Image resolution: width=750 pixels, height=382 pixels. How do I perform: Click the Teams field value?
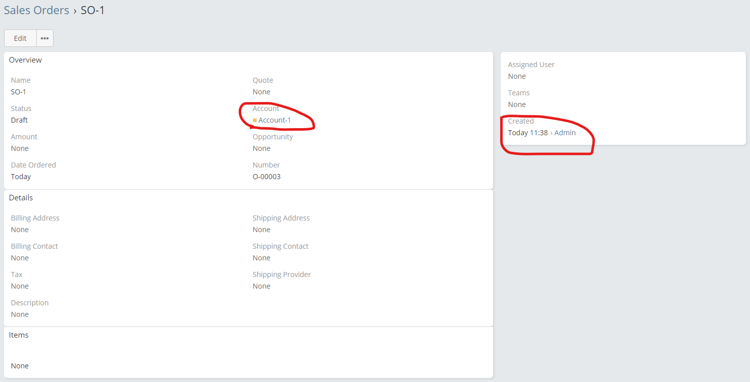click(x=517, y=104)
